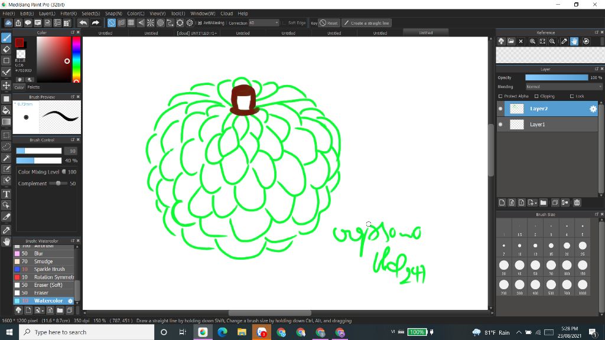Click Create a straight line button

(x=366, y=23)
